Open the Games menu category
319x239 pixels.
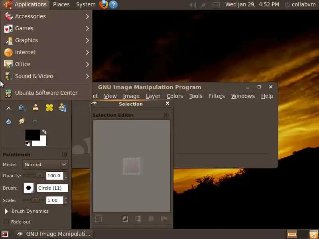[46, 28]
